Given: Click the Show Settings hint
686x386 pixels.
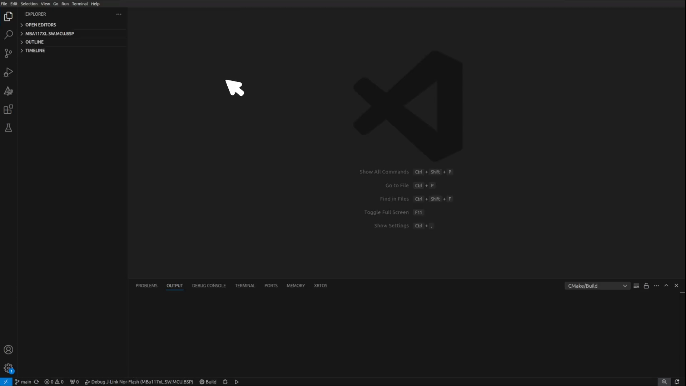Looking at the screenshot, I should coord(392,226).
